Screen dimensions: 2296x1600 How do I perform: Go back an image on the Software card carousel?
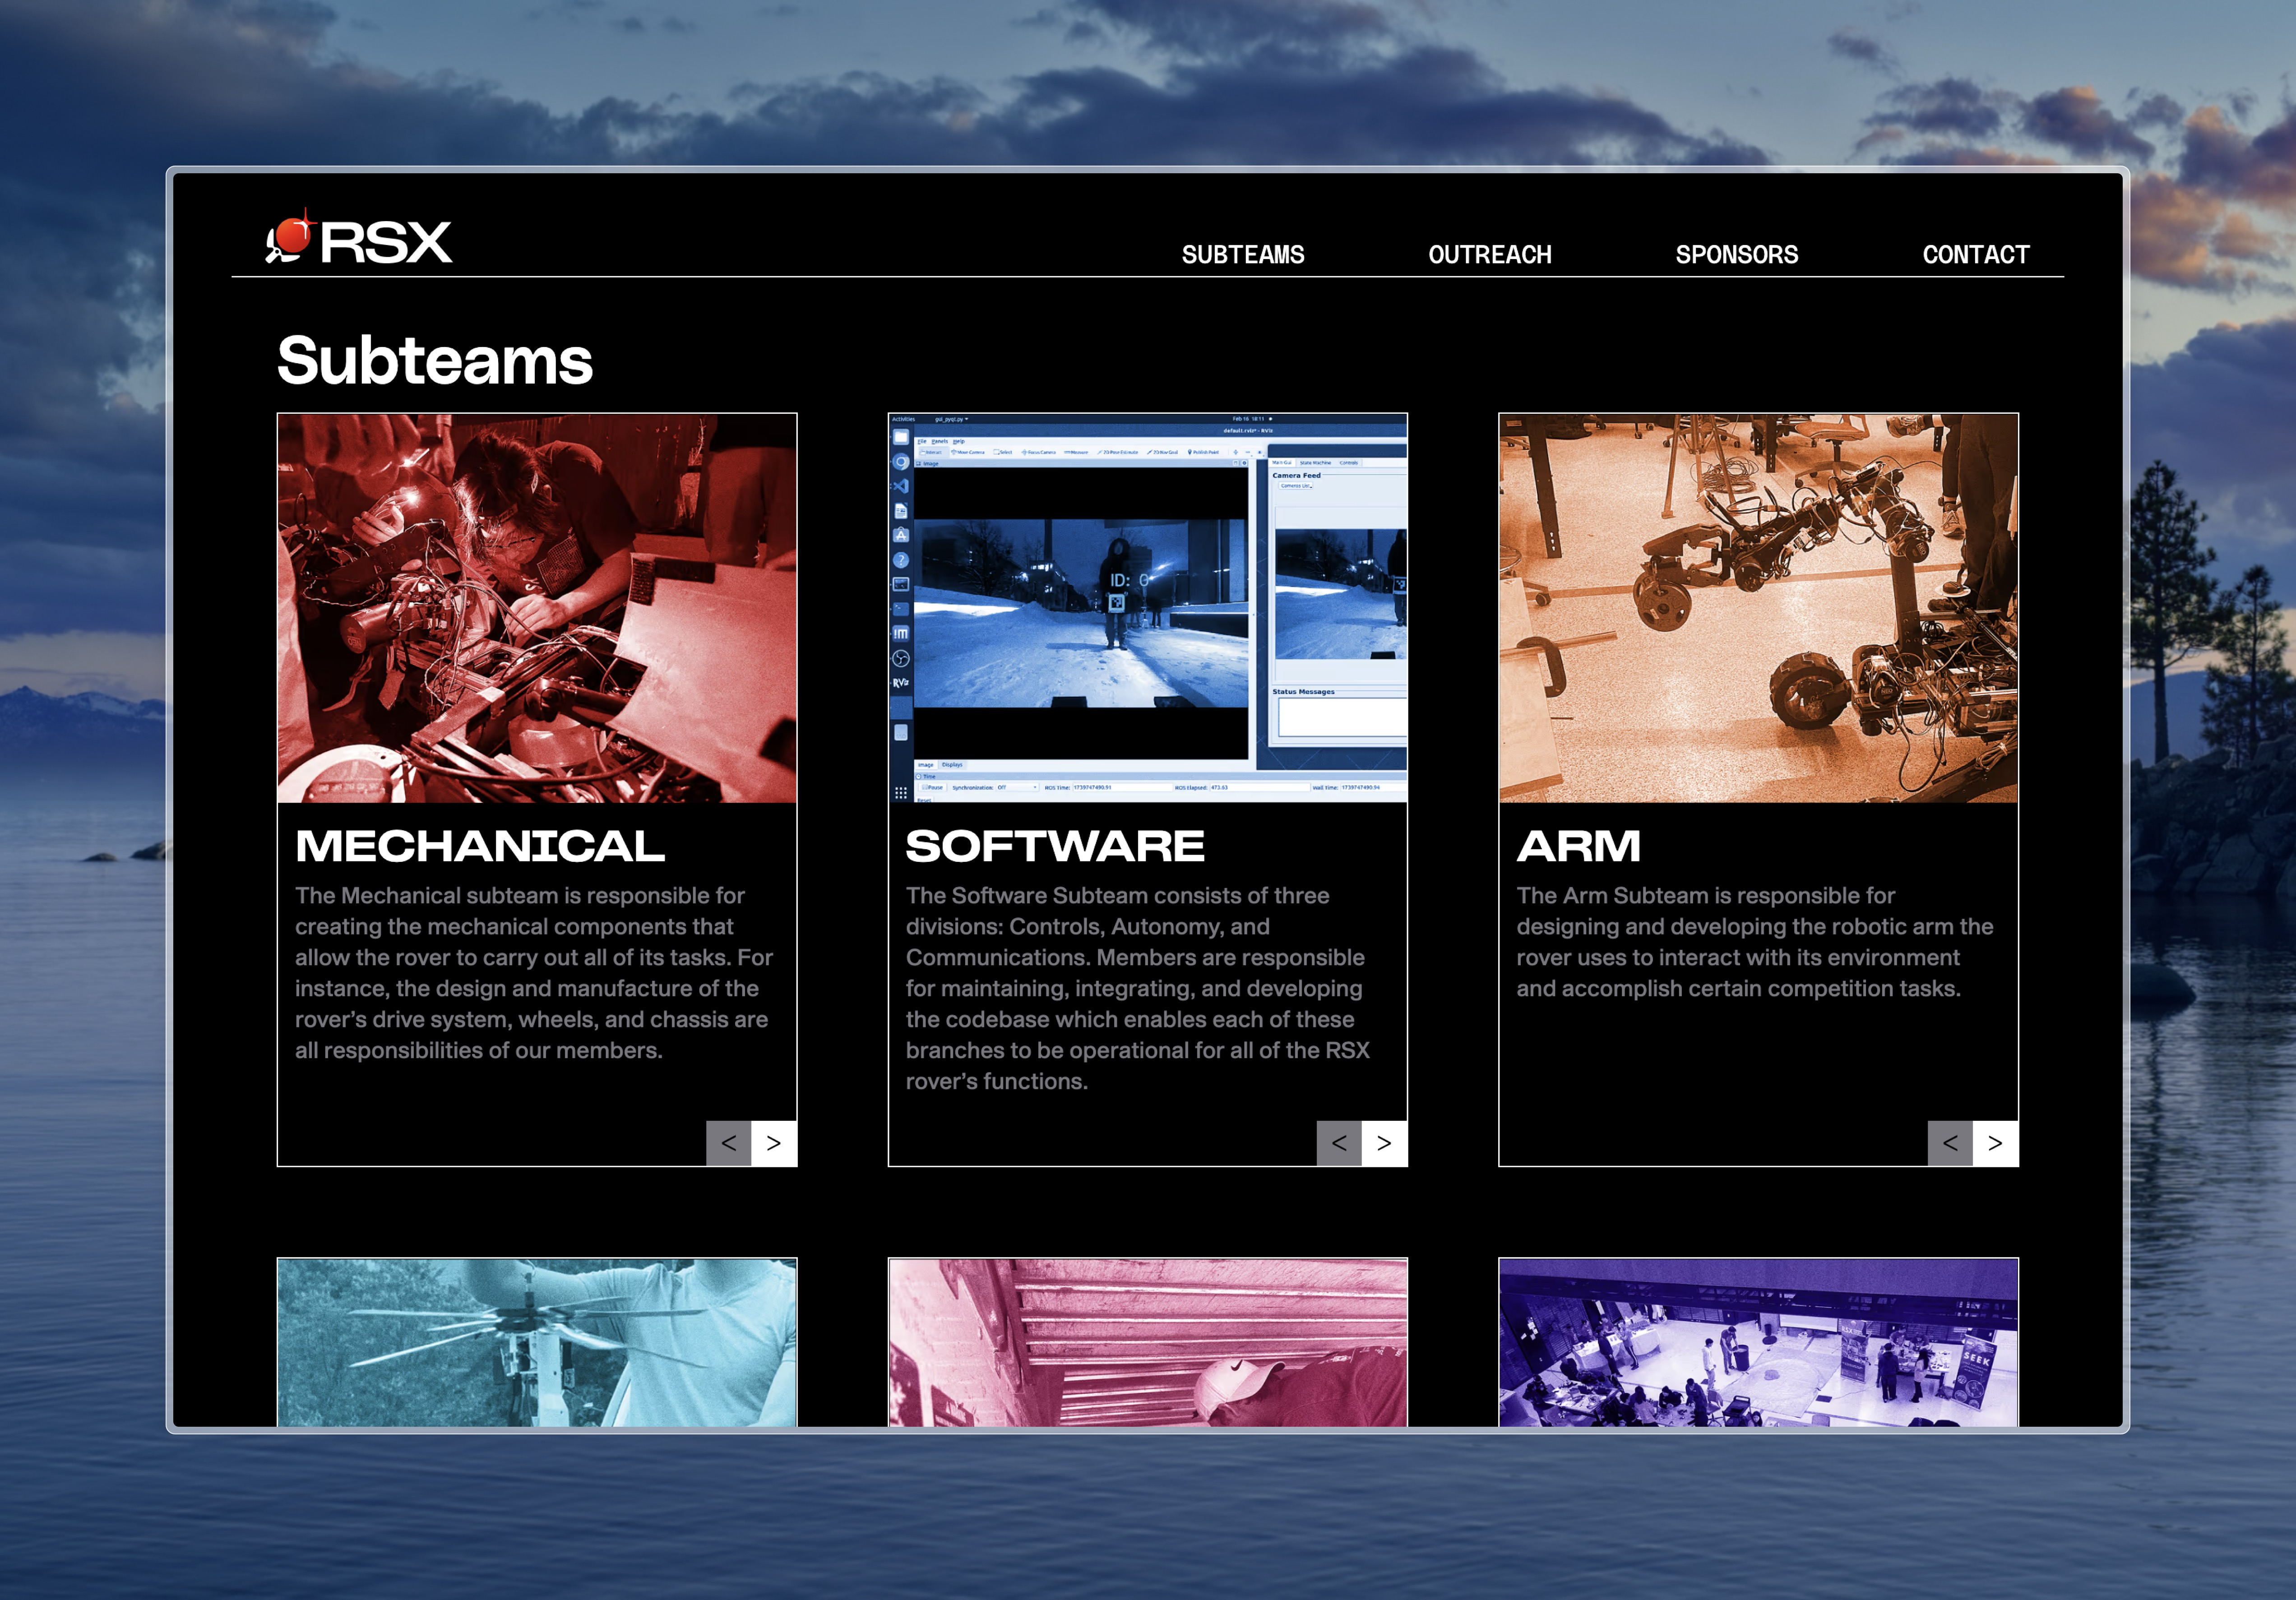pos(1339,1143)
